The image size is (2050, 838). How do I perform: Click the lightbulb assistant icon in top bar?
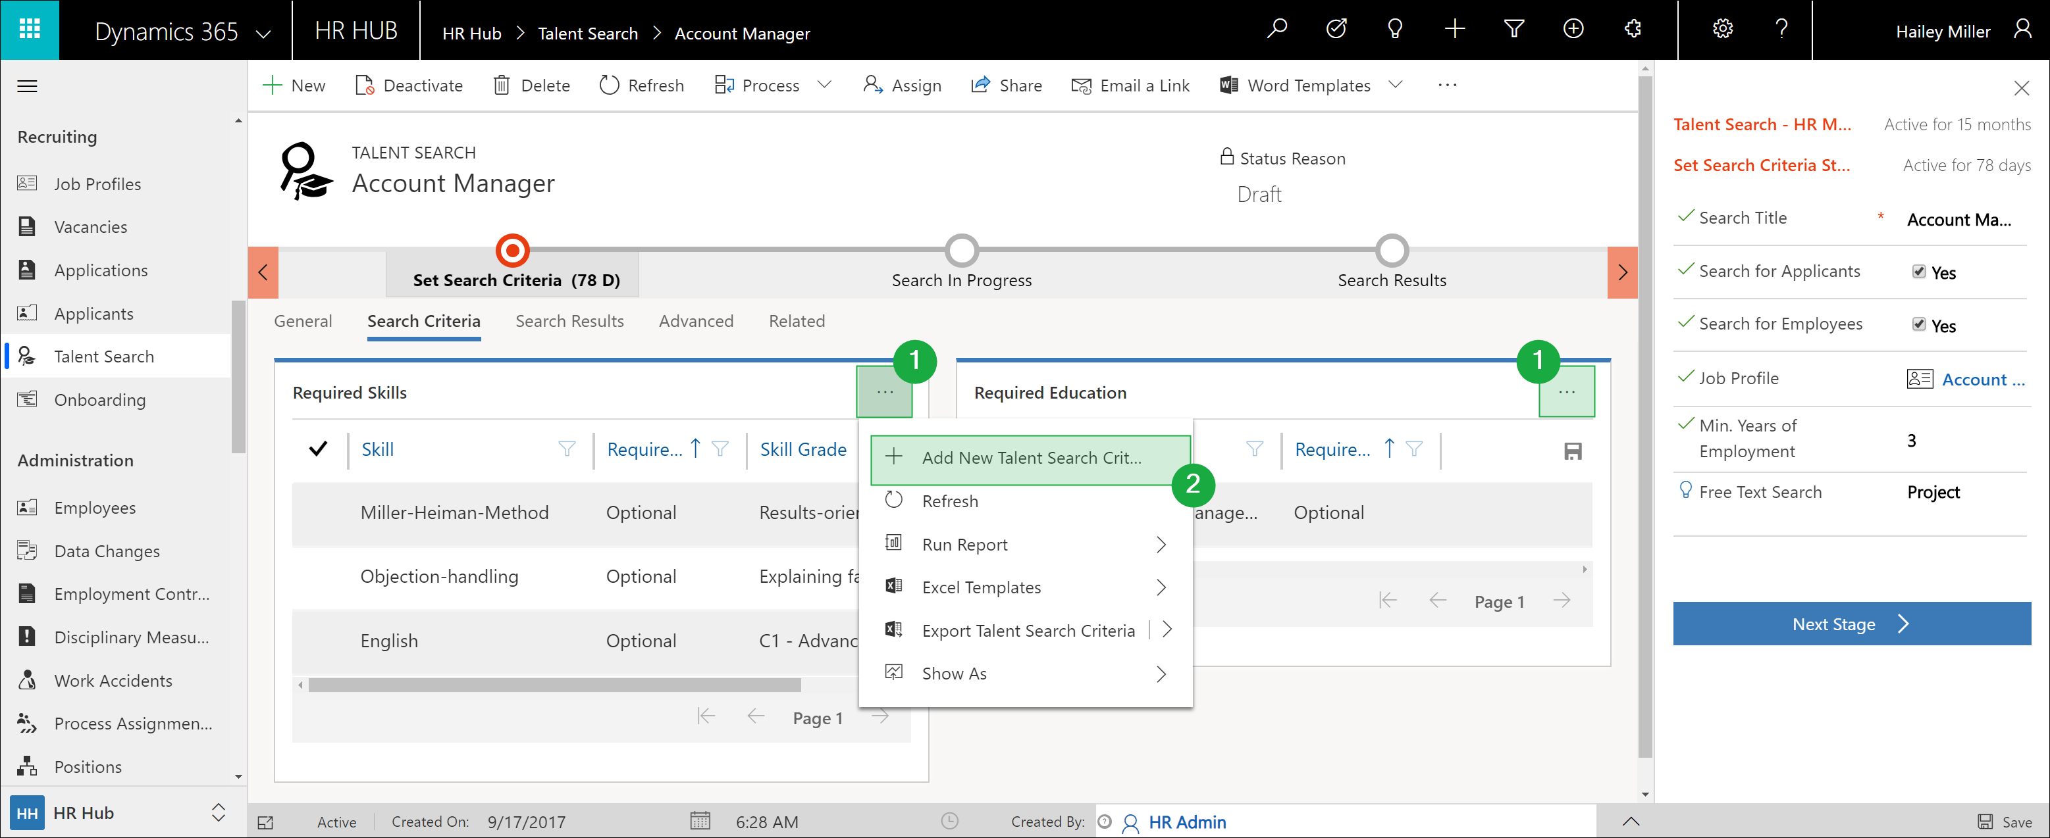1394,30
